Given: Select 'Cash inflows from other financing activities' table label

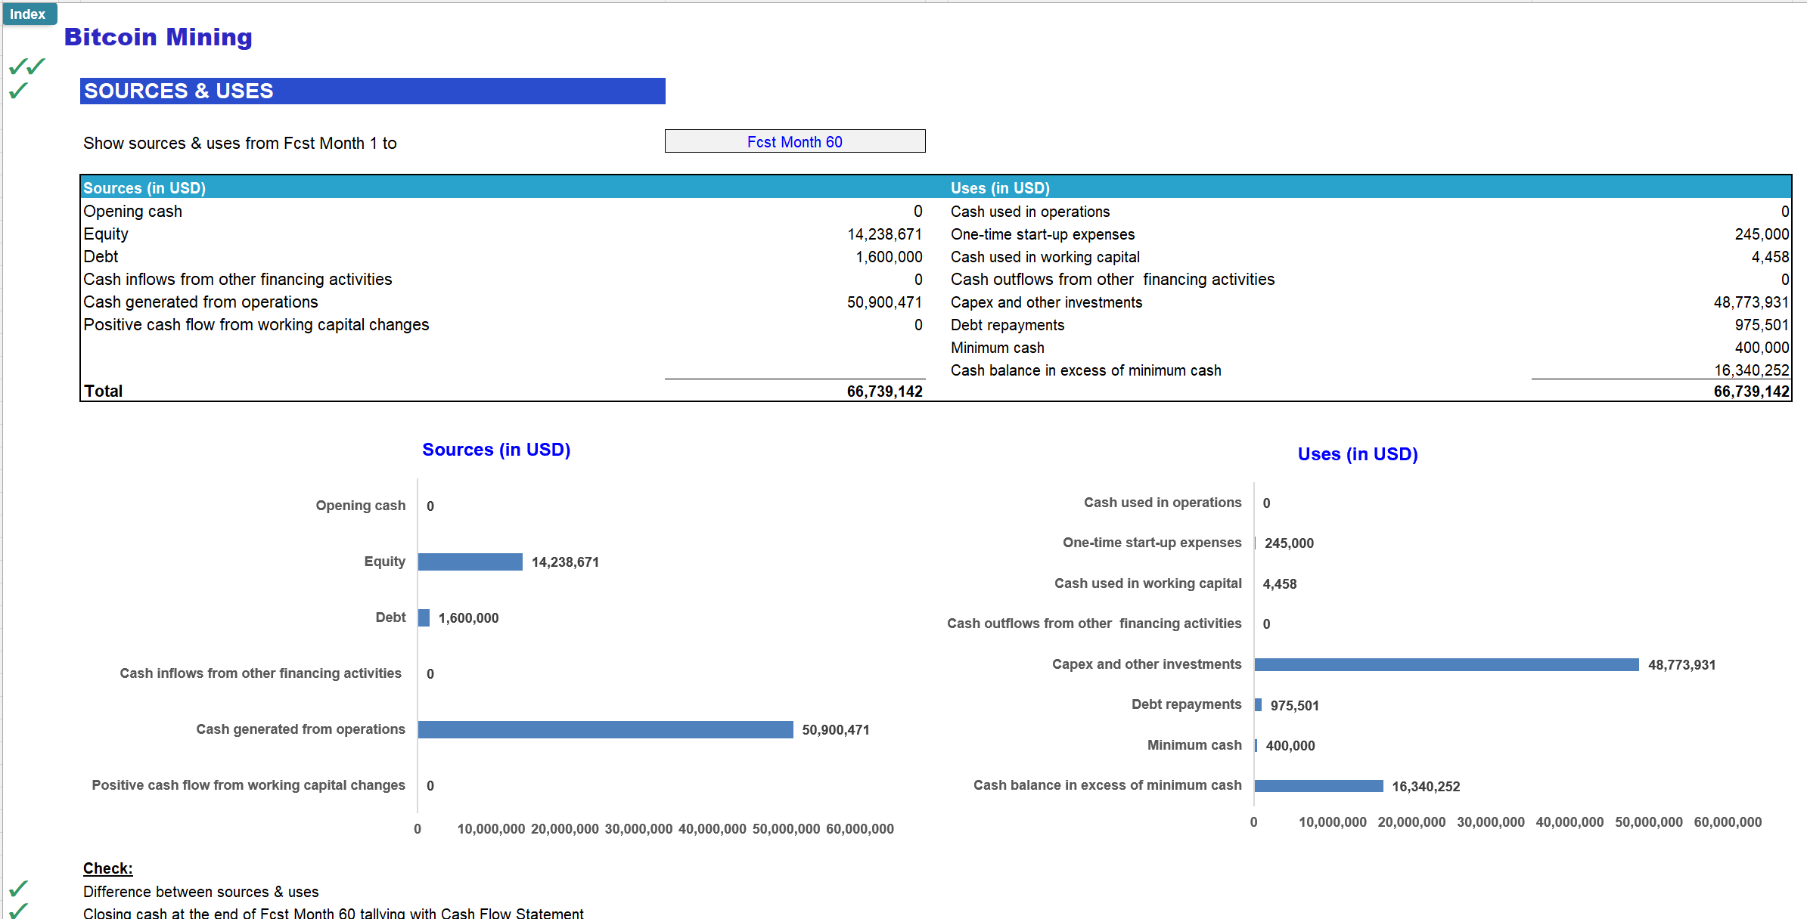Looking at the screenshot, I should 238,279.
